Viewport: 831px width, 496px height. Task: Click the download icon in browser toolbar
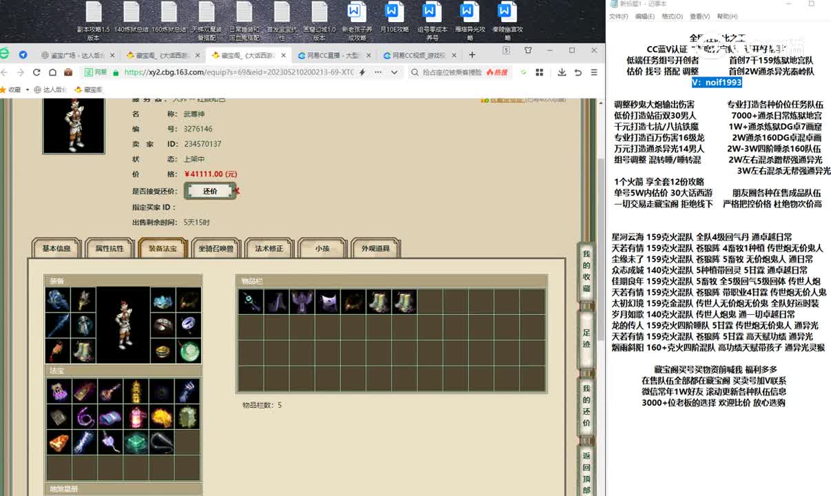tap(562, 72)
